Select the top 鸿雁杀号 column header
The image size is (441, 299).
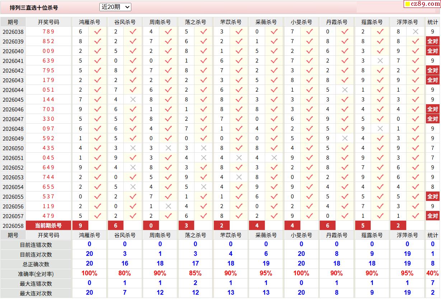pos(90,22)
